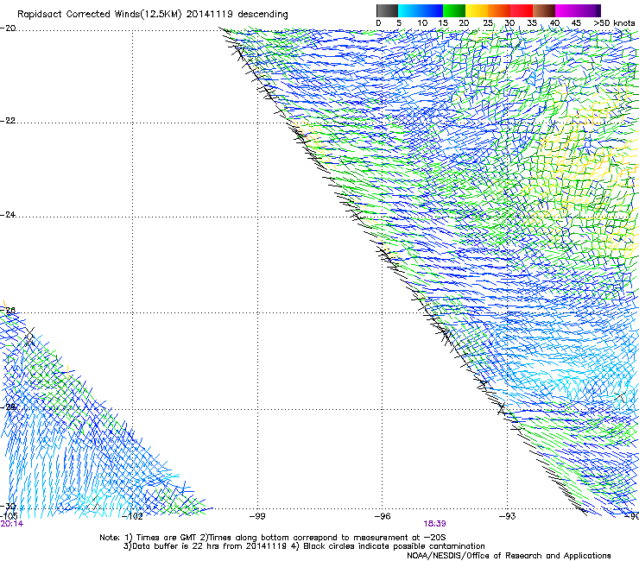Click the purple 18:39 swath time label

pyautogui.click(x=434, y=524)
